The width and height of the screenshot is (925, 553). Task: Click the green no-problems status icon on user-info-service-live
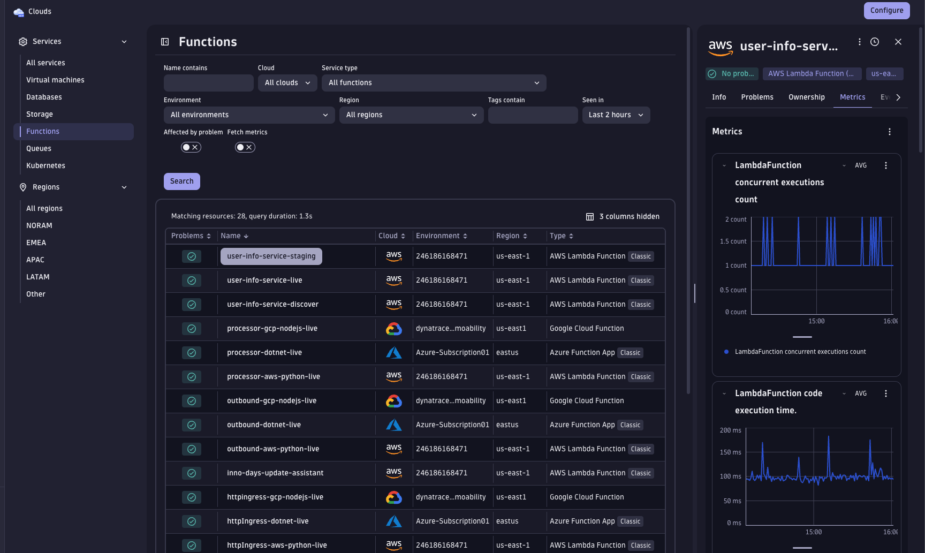(191, 280)
